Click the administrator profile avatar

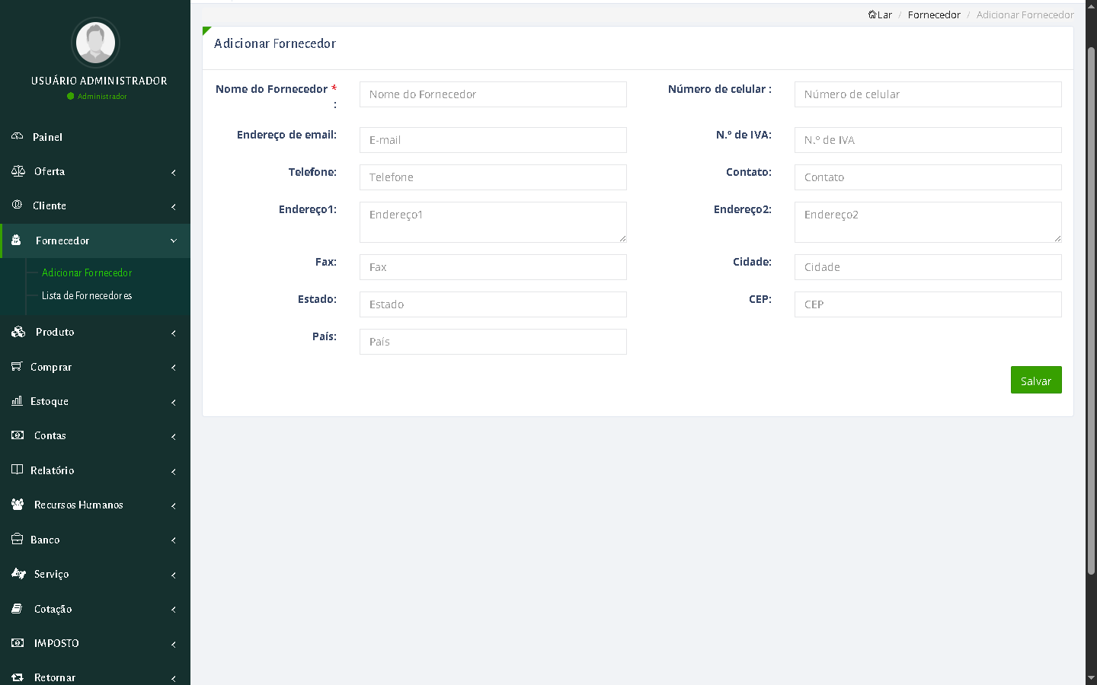pyautogui.click(x=95, y=43)
